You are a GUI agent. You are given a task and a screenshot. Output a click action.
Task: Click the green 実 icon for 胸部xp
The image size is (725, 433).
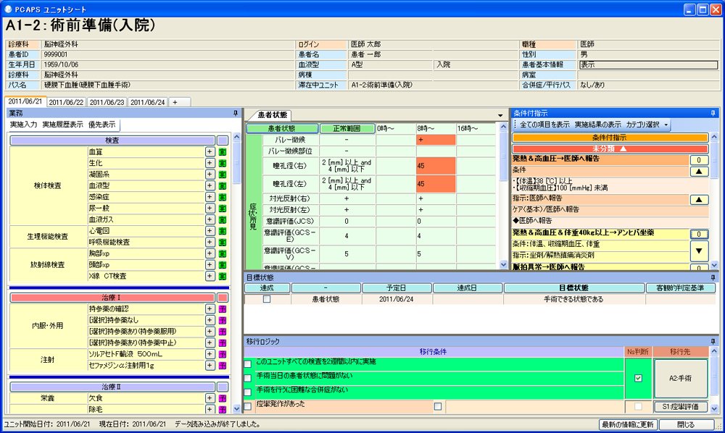(x=223, y=253)
